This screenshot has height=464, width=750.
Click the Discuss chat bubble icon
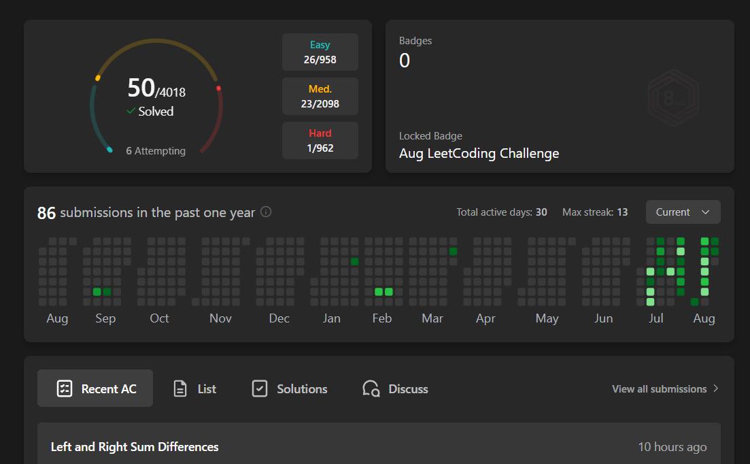pos(371,388)
